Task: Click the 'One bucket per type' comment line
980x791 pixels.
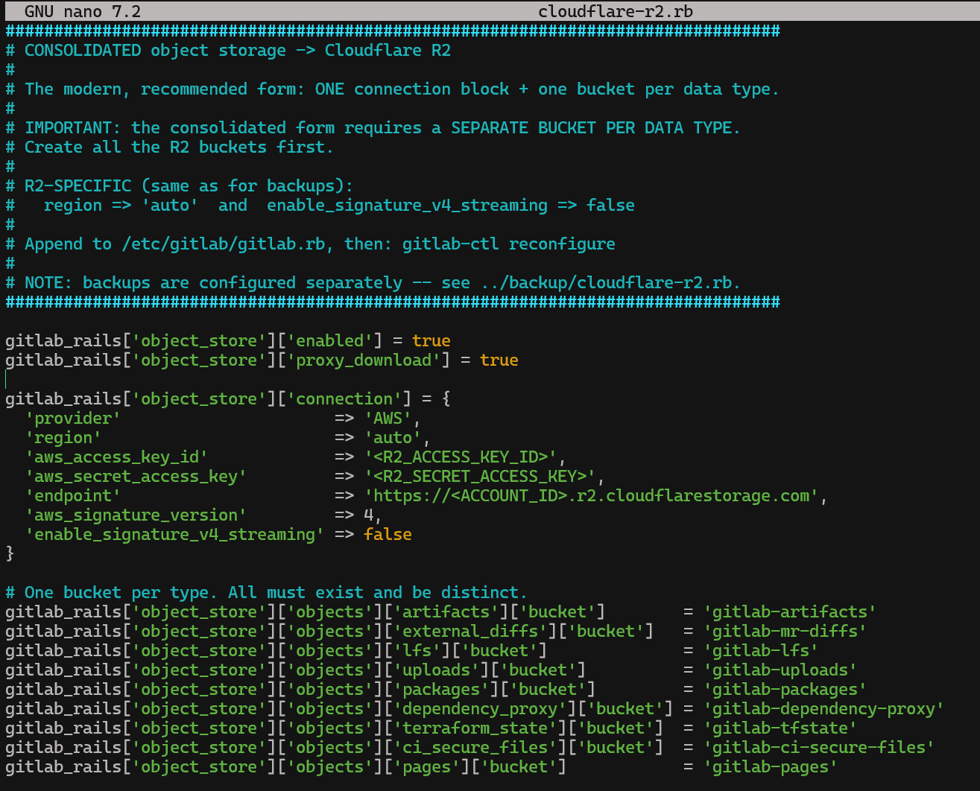Action: [x=266, y=593]
